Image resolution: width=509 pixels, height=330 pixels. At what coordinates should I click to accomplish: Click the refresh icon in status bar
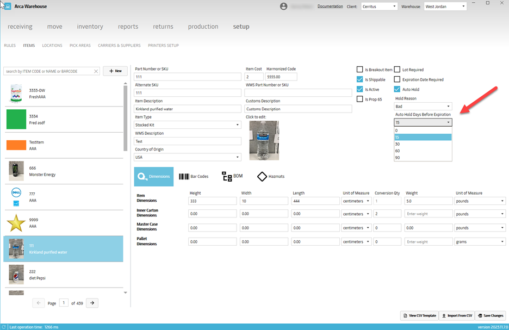point(4,327)
